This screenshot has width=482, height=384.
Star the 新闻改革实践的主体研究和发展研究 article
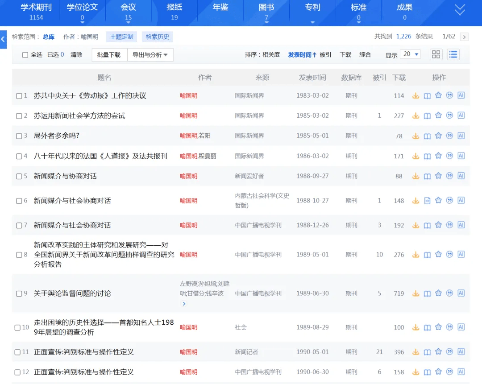[x=438, y=254]
